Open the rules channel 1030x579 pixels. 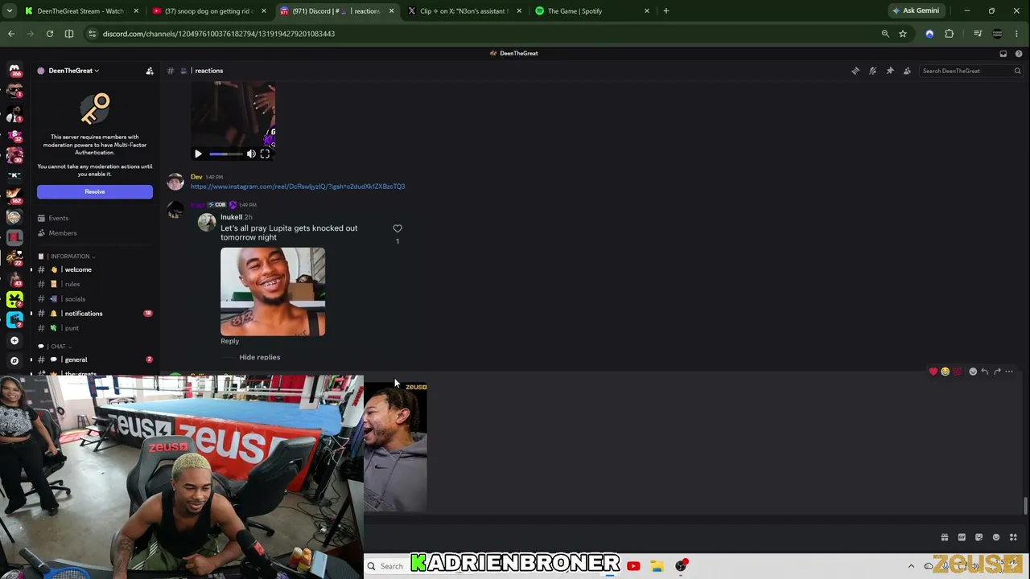(95, 284)
